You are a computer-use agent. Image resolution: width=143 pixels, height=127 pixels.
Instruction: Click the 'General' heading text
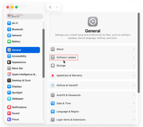(93, 31)
